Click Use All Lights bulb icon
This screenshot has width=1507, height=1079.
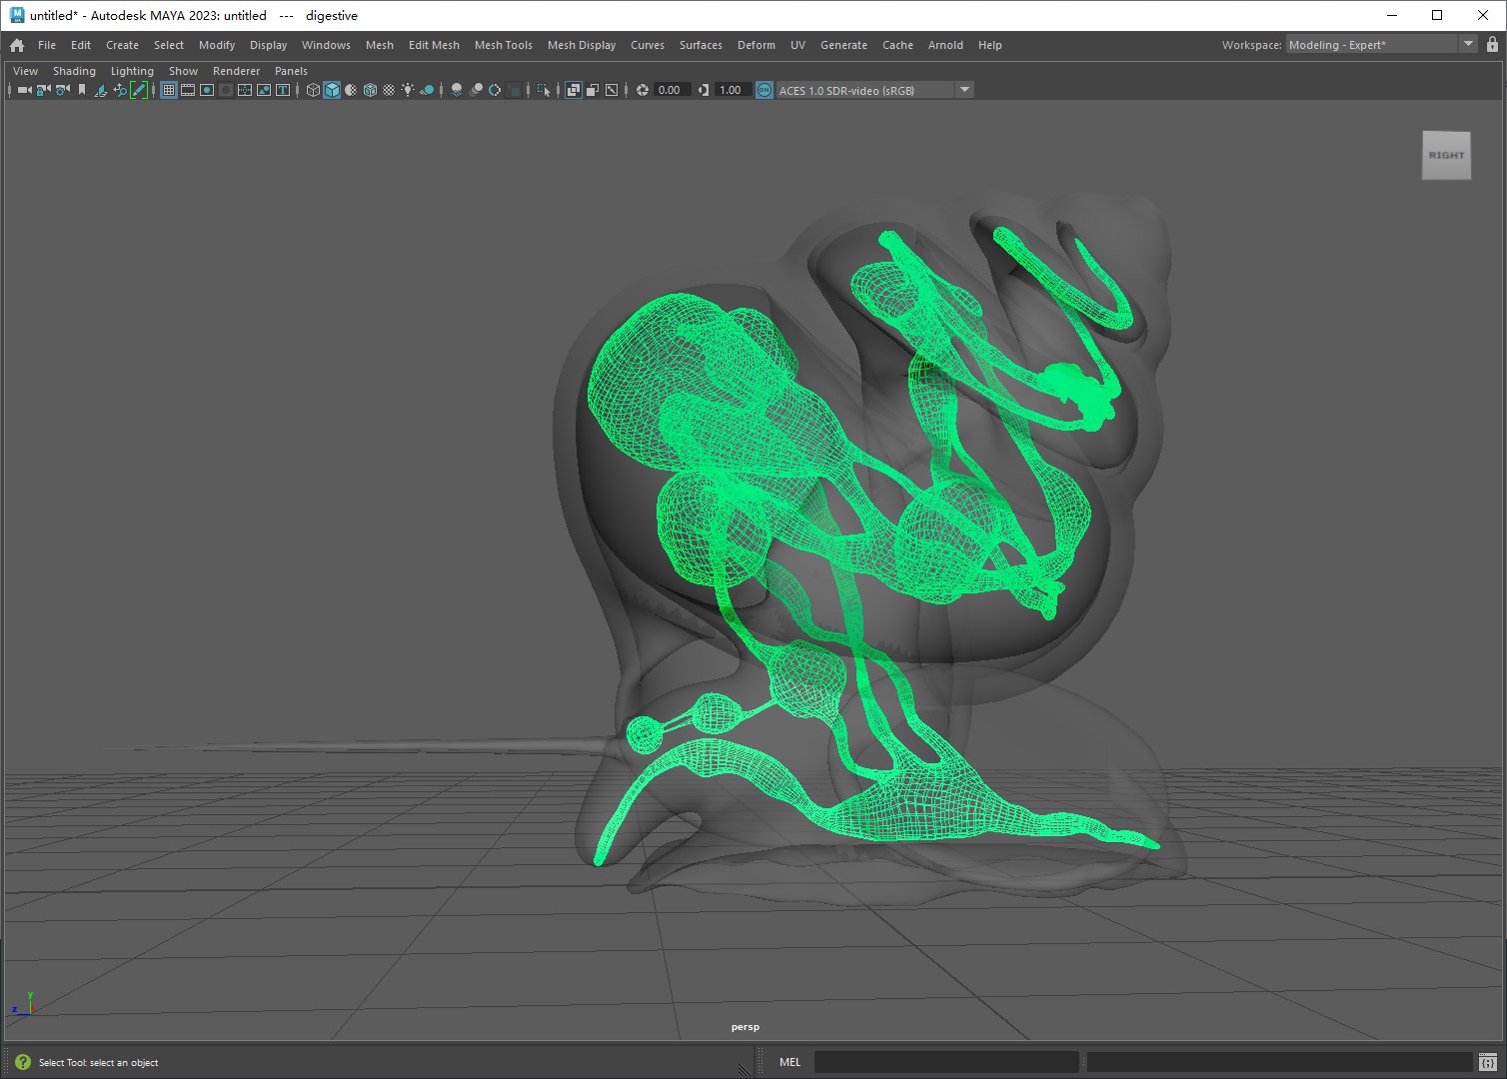tap(408, 90)
